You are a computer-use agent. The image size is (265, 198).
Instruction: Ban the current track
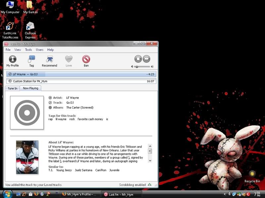(x=86, y=60)
